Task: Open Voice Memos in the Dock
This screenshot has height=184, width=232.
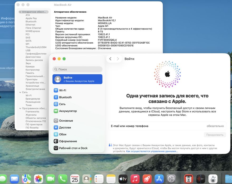Action: (201, 179)
